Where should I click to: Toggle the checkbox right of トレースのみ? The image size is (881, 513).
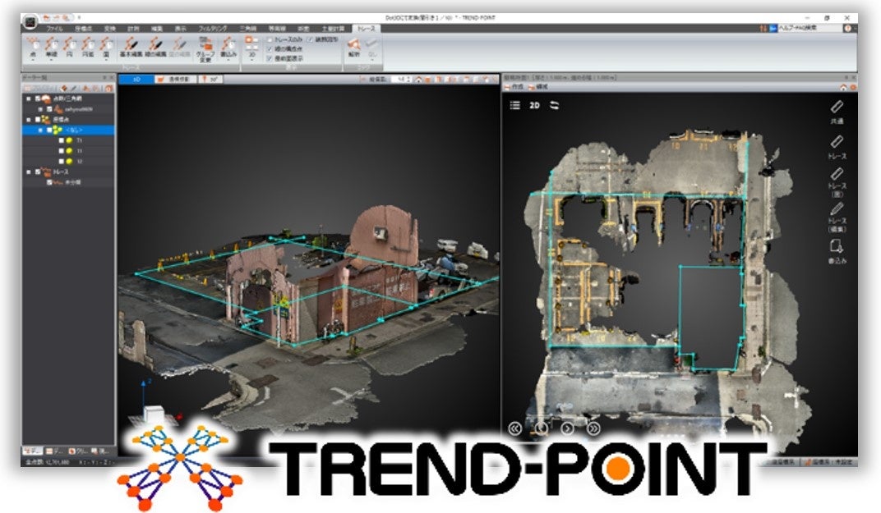click(310, 40)
